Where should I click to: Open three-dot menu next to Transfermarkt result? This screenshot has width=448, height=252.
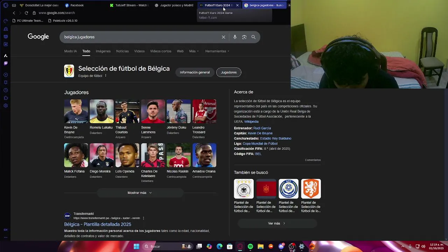[x=143, y=218]
